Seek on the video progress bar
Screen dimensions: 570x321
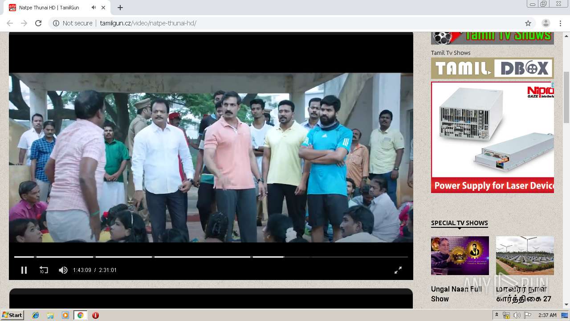211,257
